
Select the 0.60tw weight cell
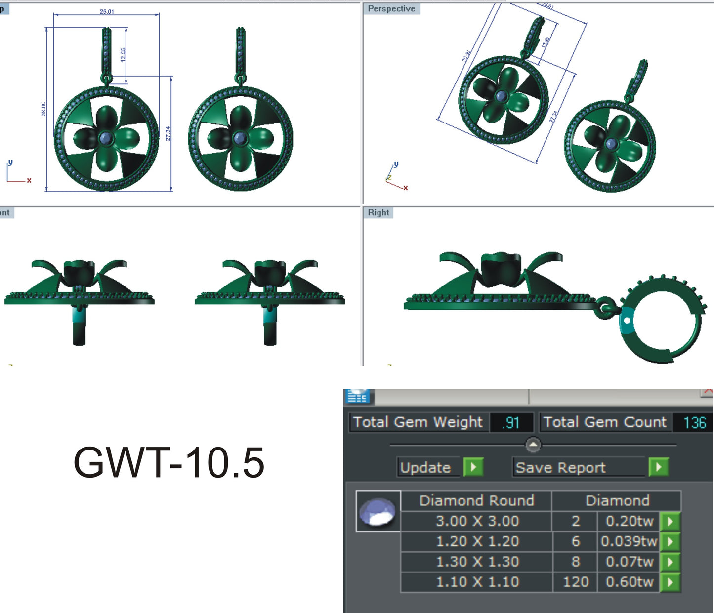(629, 582)
